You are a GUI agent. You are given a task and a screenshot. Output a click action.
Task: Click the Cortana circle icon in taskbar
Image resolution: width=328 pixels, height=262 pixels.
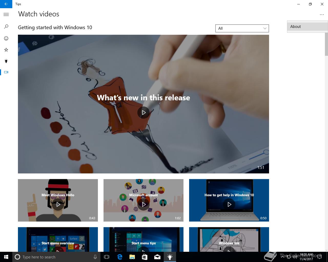point(17,257)
